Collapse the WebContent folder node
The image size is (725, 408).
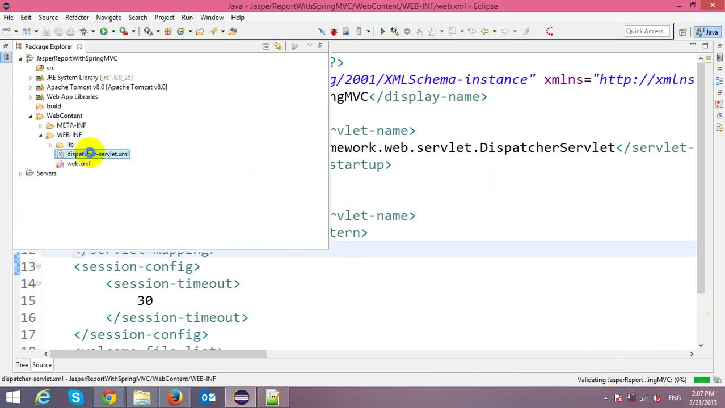tap(31, 116)
